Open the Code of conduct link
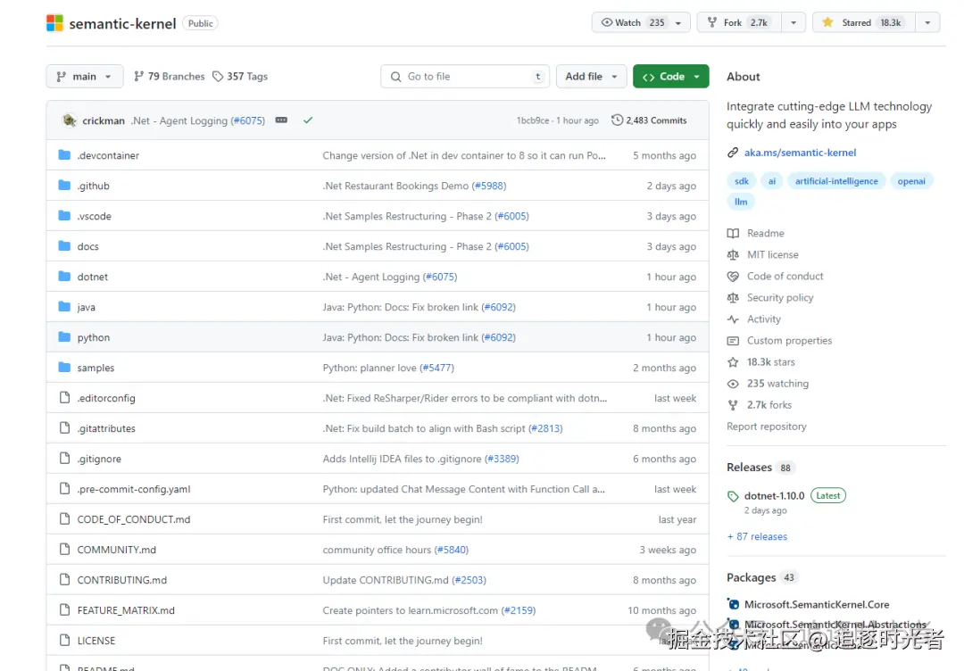This screenshot has height=671, width=964. pos(785,276)
